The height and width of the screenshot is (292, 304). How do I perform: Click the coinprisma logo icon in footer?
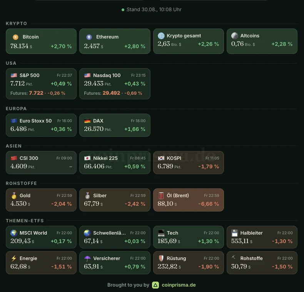click(x=155, y=285)
